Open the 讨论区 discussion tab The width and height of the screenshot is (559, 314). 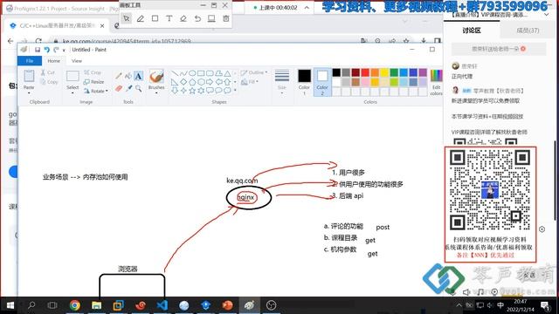pos(472,31)
